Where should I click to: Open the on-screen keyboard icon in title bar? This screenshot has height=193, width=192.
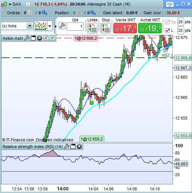pos(170,4)
